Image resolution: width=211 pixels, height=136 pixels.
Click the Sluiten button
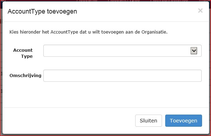148,121
